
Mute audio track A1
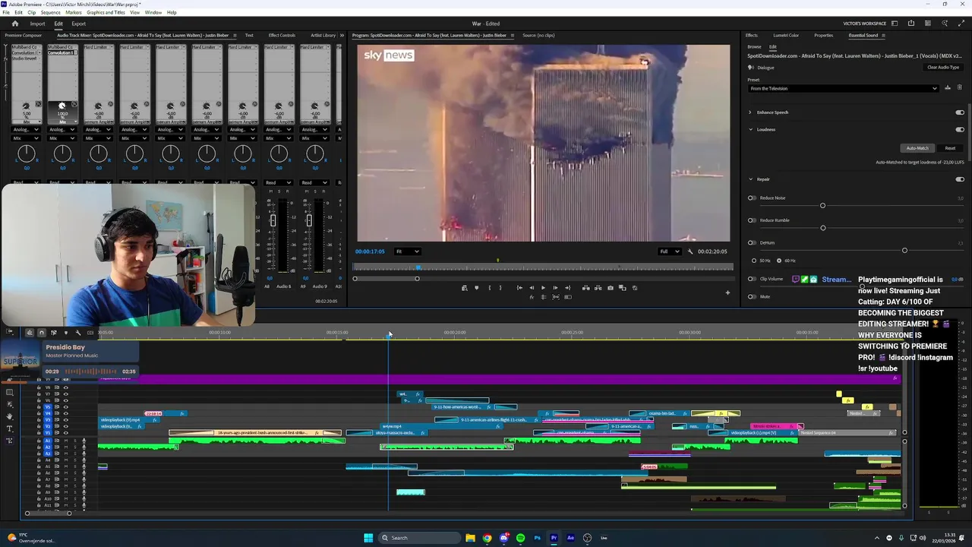coord(66,441)
